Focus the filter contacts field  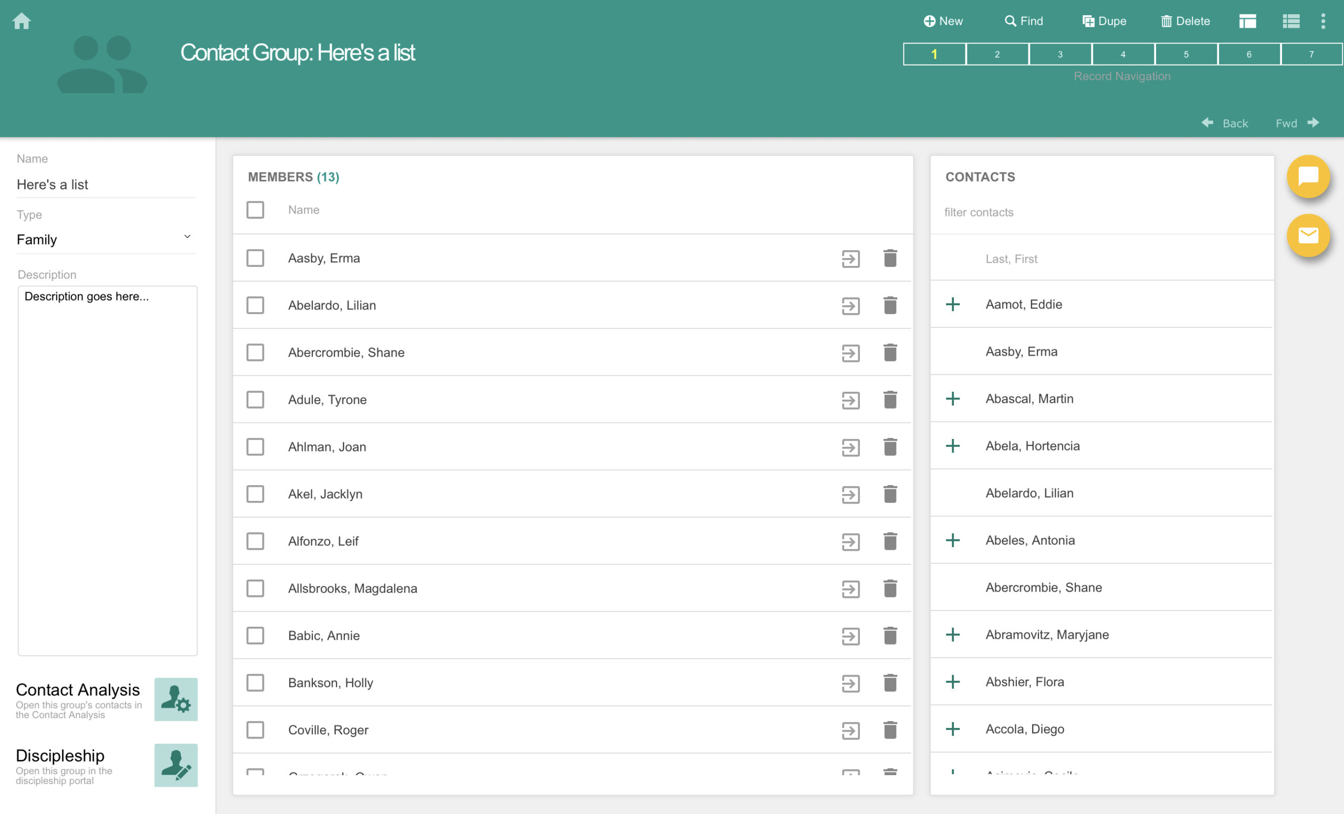pyautogui.click(x=1102, y=212)
